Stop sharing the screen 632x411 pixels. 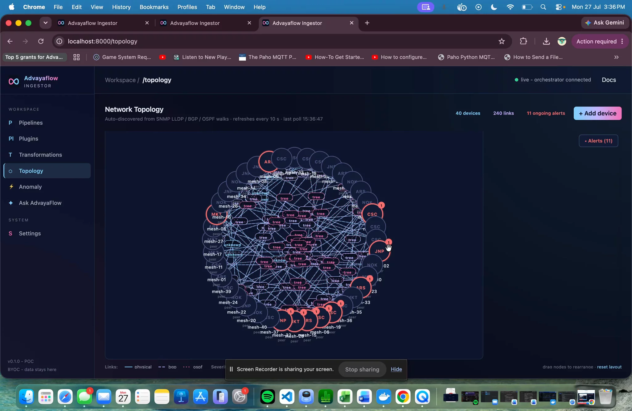[x=362, y=369]
